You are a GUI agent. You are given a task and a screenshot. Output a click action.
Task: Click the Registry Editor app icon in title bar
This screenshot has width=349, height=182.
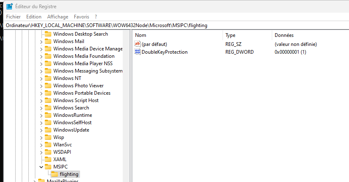[9, 7]
